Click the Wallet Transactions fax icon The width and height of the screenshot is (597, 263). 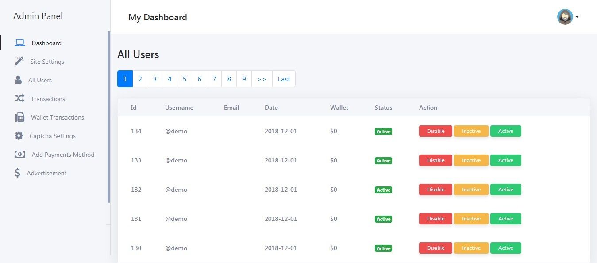coord(19,117)
